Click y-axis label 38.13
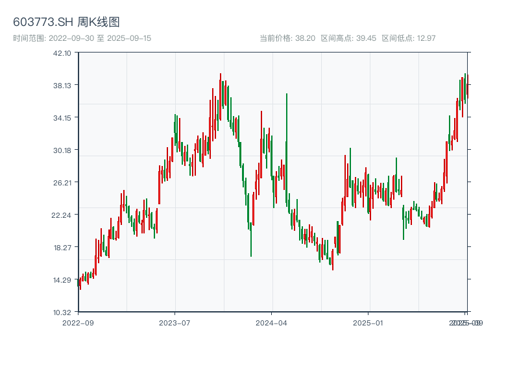This screenshot has width=519, height=389. point(62,86)
